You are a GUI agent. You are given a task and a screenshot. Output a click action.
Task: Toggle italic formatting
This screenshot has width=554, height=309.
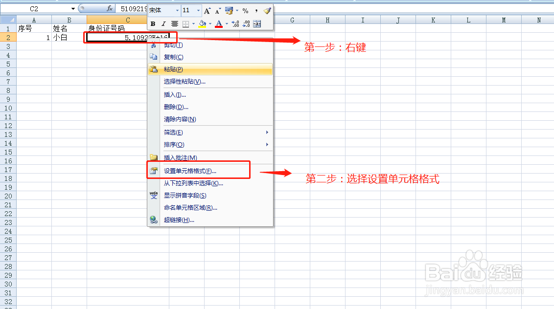(x=163, y=23)
